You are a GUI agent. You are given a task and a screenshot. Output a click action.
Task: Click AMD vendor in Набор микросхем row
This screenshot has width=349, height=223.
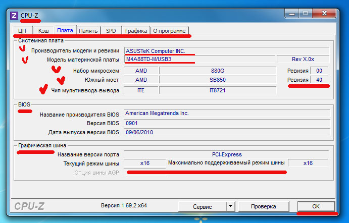(x=141, y=71)
